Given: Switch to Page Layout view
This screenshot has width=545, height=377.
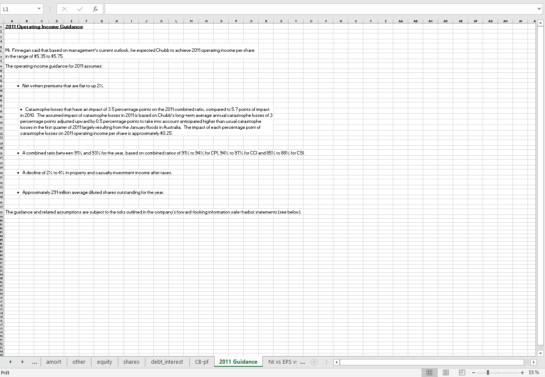Looking at the screenshot, I should click(x=447, y=373).
